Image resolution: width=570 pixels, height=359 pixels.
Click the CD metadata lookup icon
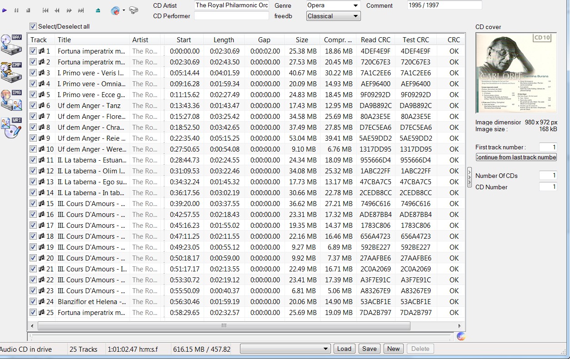point(115,10)
